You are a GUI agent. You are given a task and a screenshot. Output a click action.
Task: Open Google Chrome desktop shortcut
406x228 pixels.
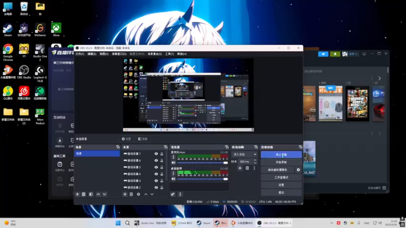[x=8, y=53]
